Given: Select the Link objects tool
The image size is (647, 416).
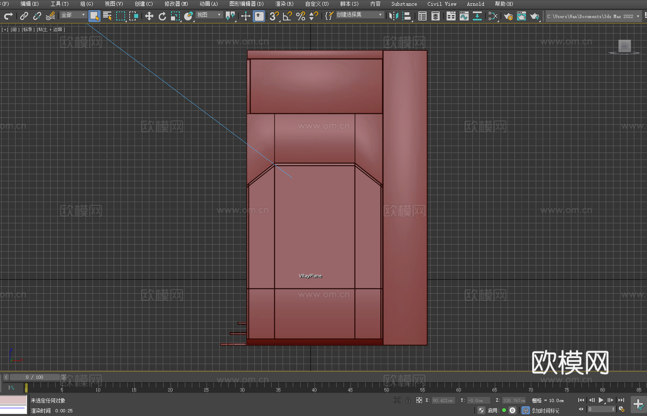Looking at the screenshot, I should coord(24,16).
